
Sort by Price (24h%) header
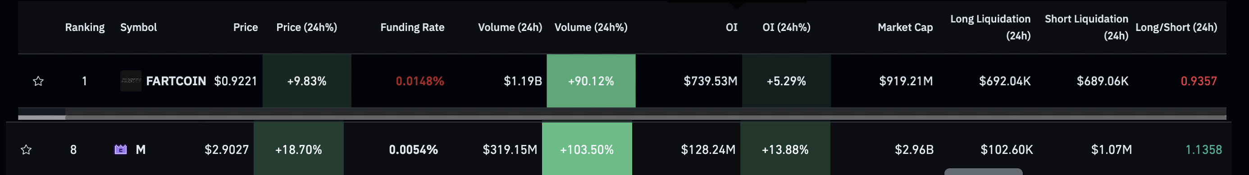point(306,27)
